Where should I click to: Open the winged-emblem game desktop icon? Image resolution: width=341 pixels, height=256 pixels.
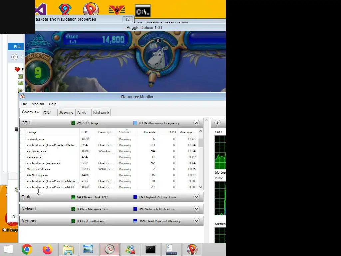[117, 10]
